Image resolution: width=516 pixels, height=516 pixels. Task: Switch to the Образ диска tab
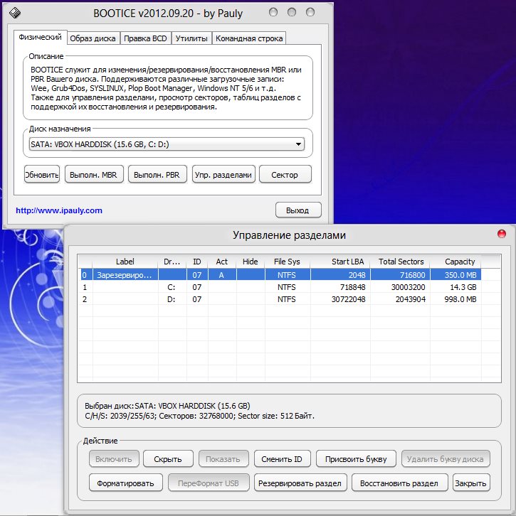93,38
